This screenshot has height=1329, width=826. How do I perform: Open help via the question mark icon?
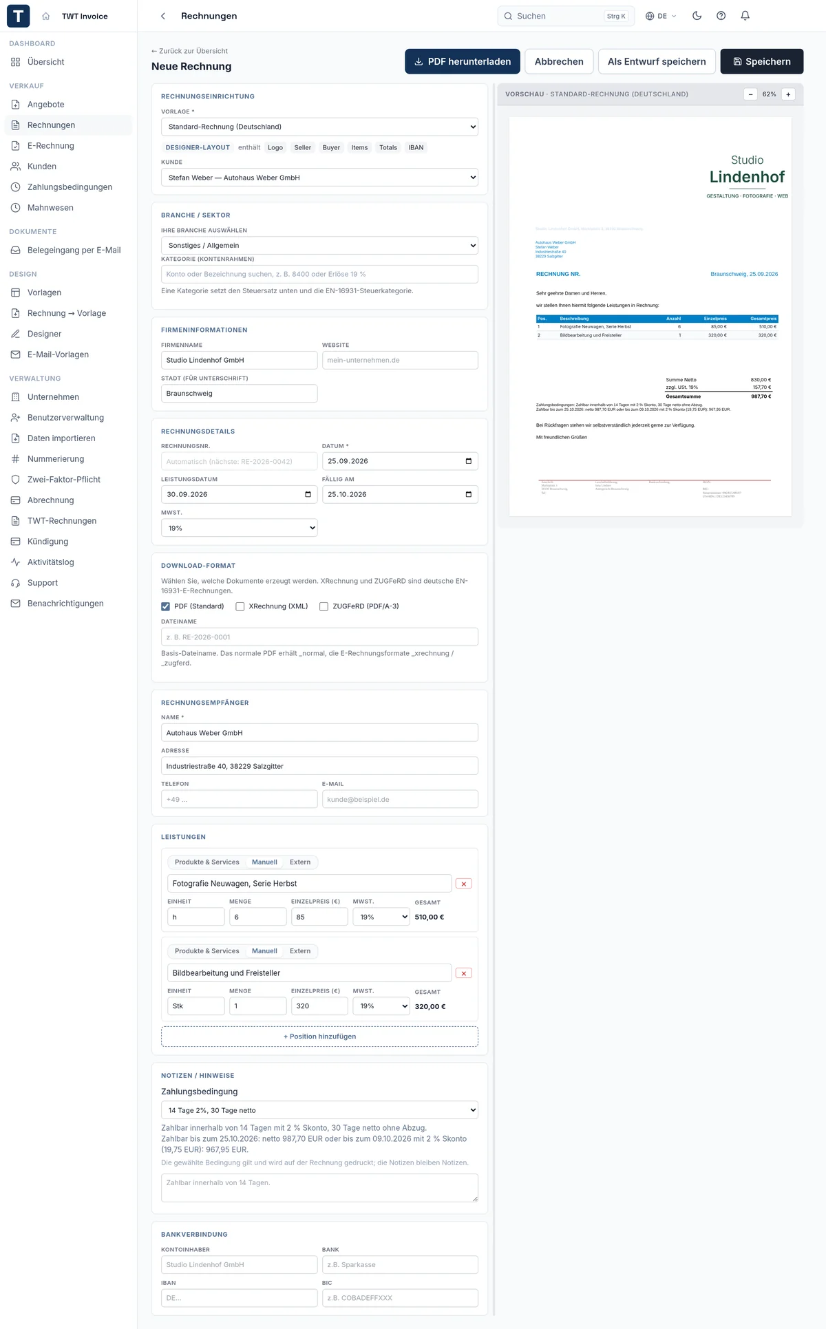click(721, 16)
